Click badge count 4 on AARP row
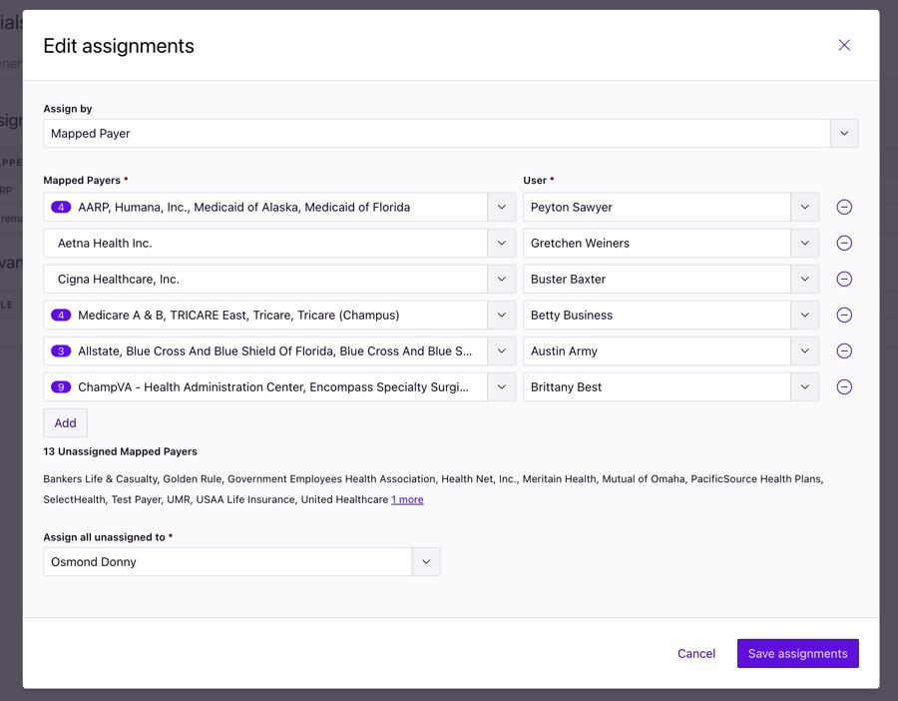The image size is (898, 701). [61, 207]
